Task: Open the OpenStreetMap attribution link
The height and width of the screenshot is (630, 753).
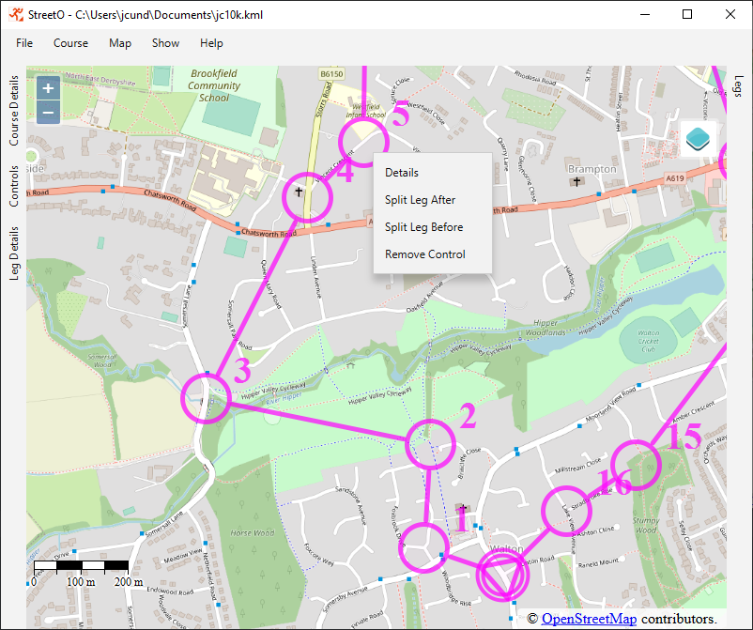Action: [x=589, y=619]
